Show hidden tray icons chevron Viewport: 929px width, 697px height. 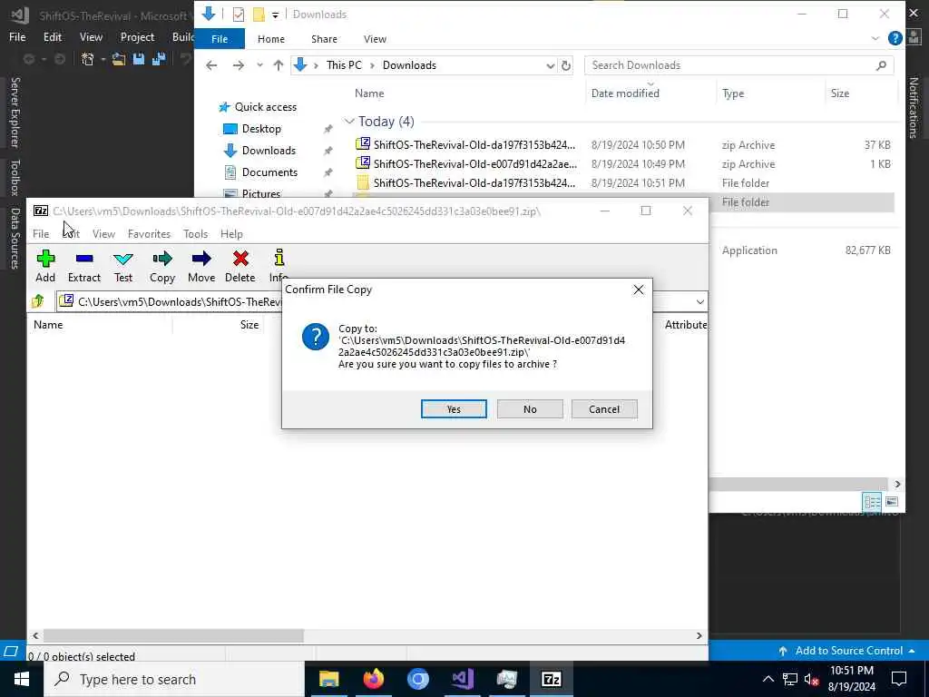pyautogui.click(x=768, y=679)
